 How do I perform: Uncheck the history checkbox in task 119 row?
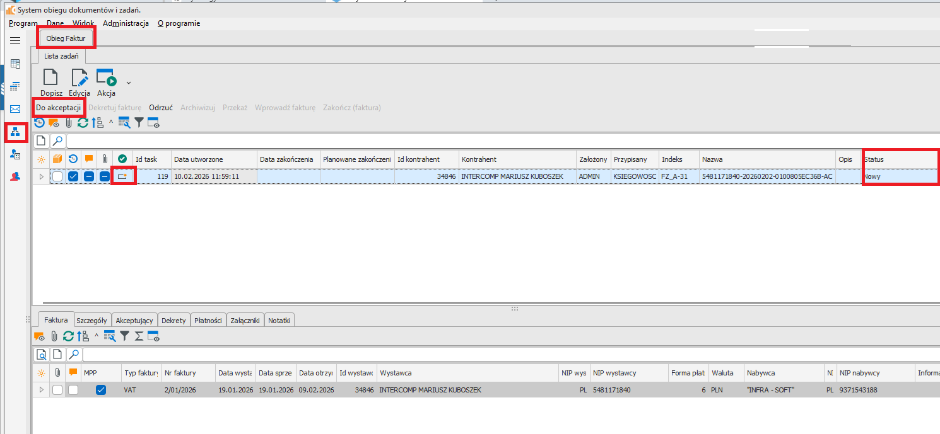point(73,177)
